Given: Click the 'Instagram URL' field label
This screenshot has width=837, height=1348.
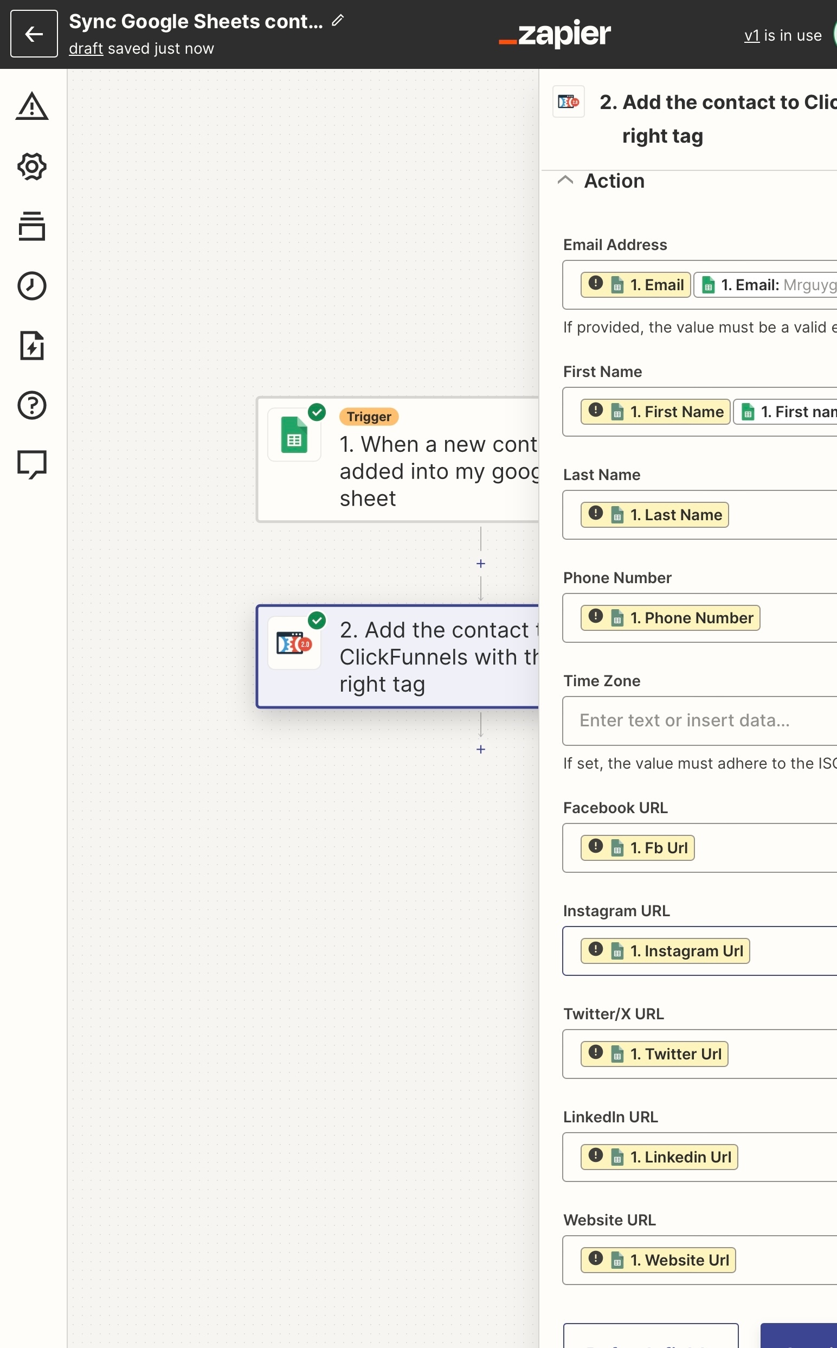Looking at the screenshot, I should tap(617, 911).
